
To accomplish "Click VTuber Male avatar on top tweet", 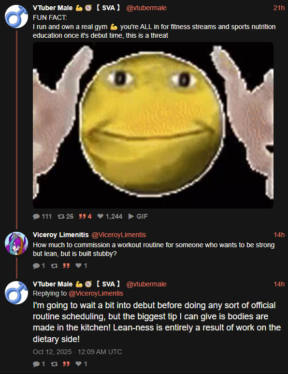I will point(16,16).
